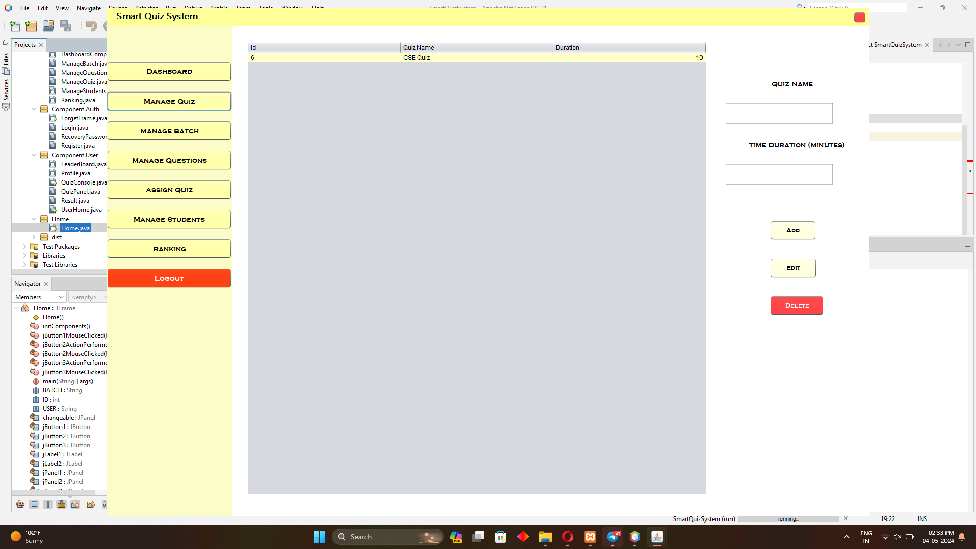Click the New Project toolbar icon
This screenshot has height=549, width=976.
click(x=32, y=26)
